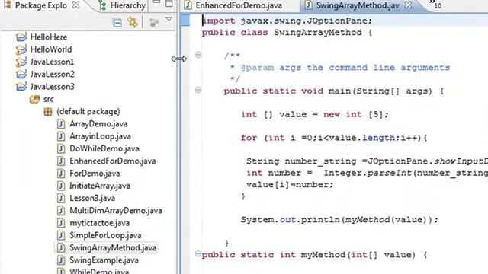This screenshot has height=274, width=488.
Task: Close the Package Explorer view tab
Action: point(75,5)
